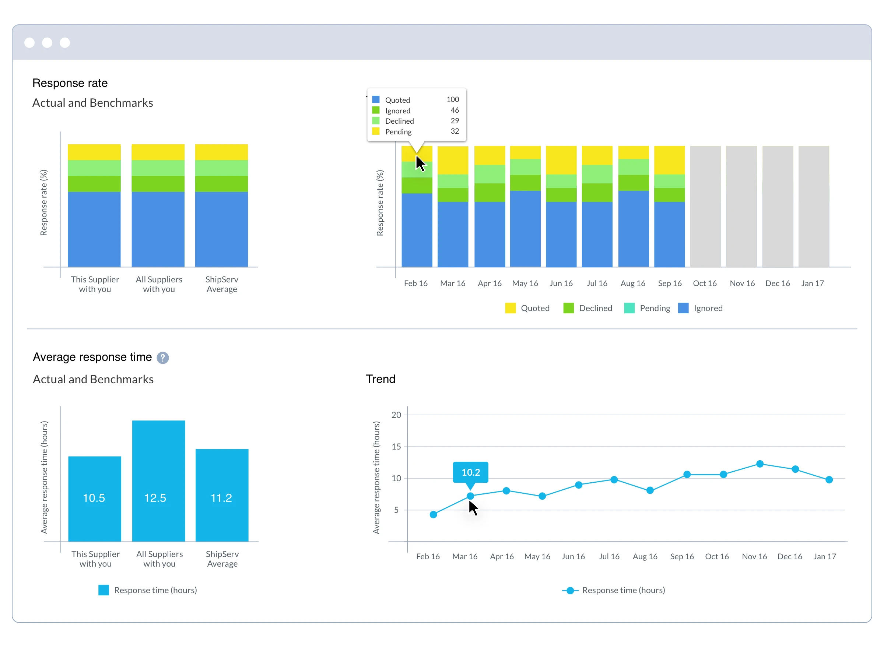Viewport: 884px width, 648px height.
Task: Click the Jan 17 trend line data point
Action: [829, 480]
